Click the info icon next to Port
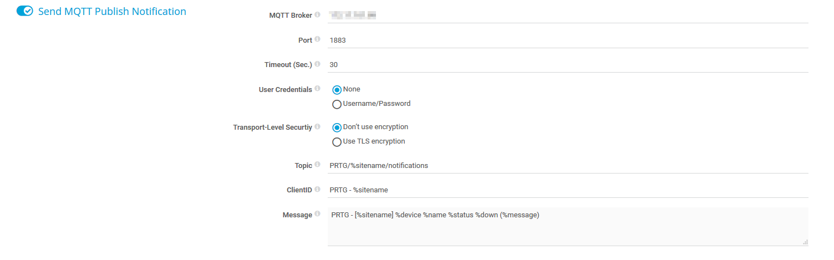This screenshot has height=260, width=834. coord(317,39)
